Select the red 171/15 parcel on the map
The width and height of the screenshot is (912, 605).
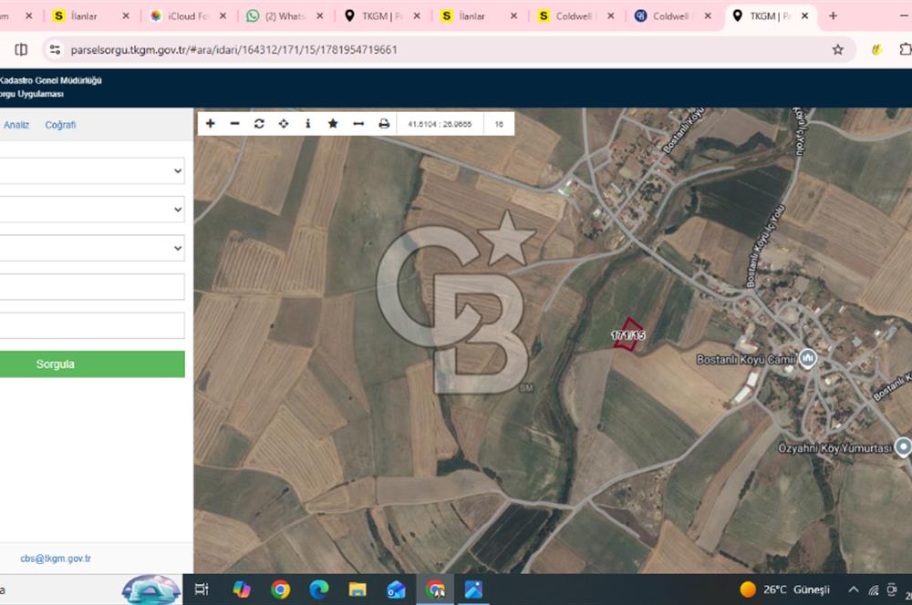click(628, 334)
